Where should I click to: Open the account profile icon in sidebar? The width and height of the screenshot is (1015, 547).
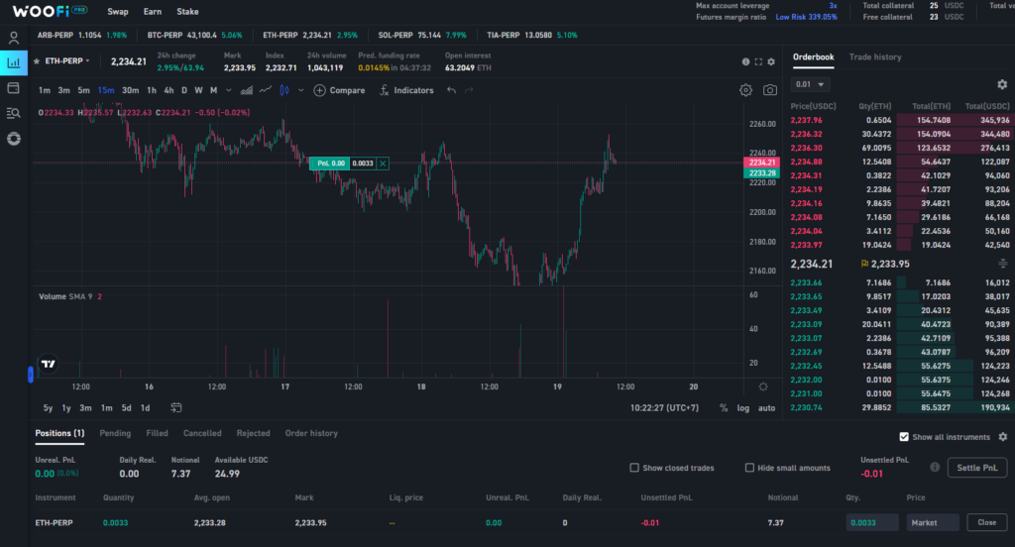[14, 38]
